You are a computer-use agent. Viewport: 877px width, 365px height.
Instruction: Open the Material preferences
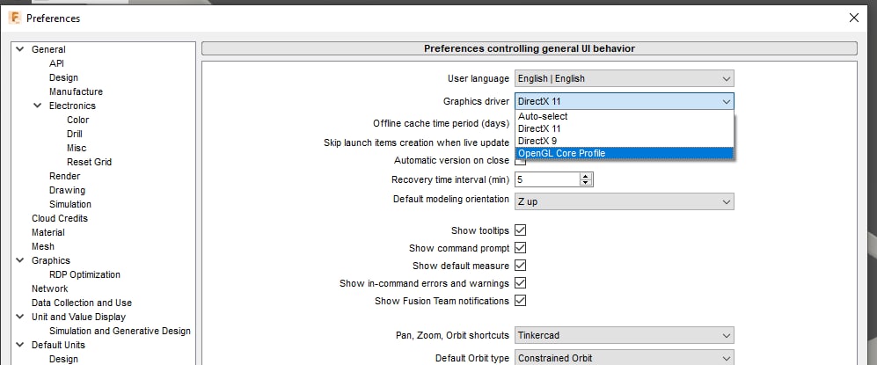click(48, 232)
